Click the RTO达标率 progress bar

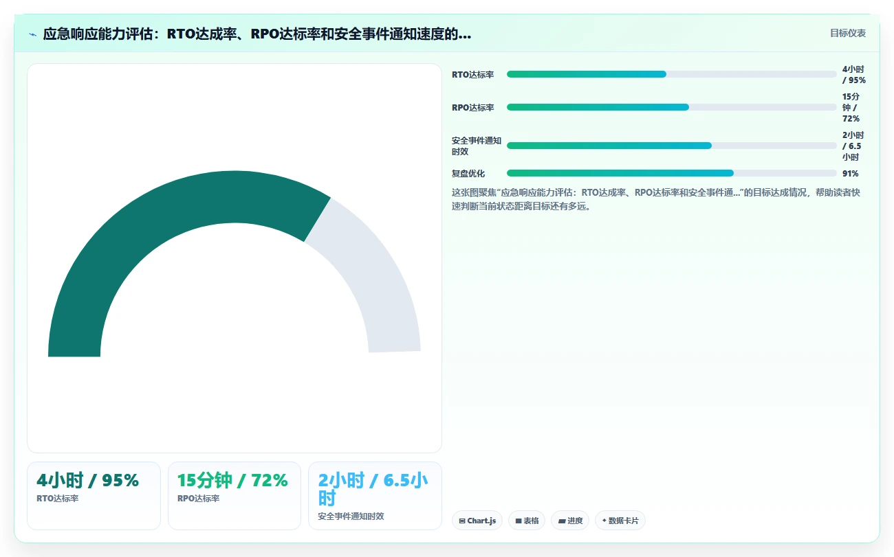pyautogui.click(x=672, y=74)
